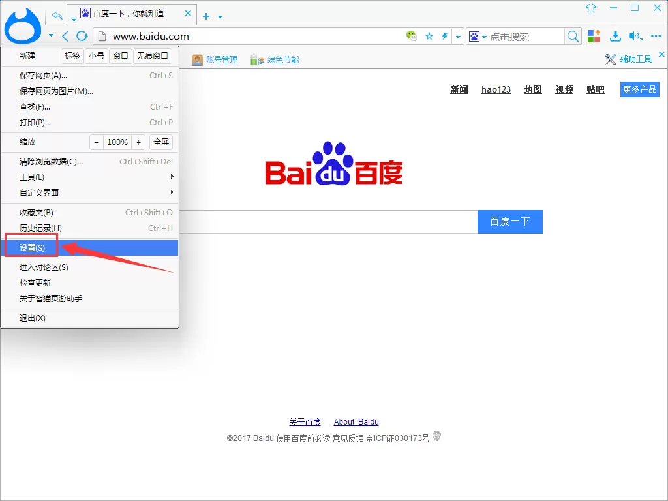Click the browser main logo menu icon

(23, 25)
